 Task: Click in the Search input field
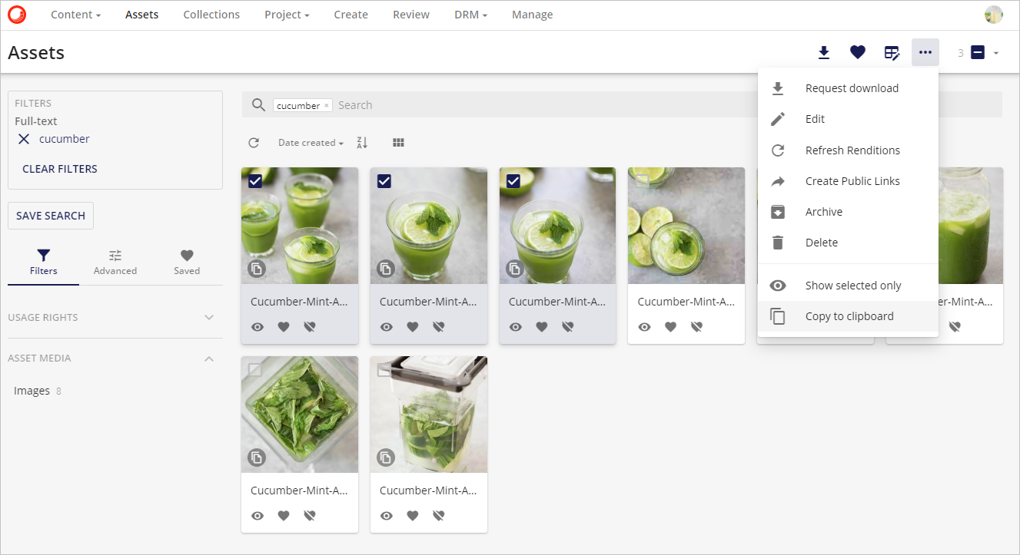[538, 105]
